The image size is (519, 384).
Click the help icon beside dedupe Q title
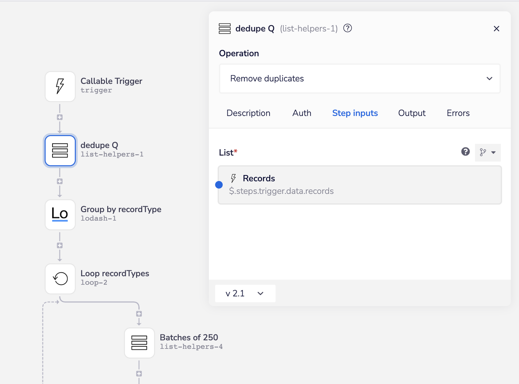pos(348,28)
